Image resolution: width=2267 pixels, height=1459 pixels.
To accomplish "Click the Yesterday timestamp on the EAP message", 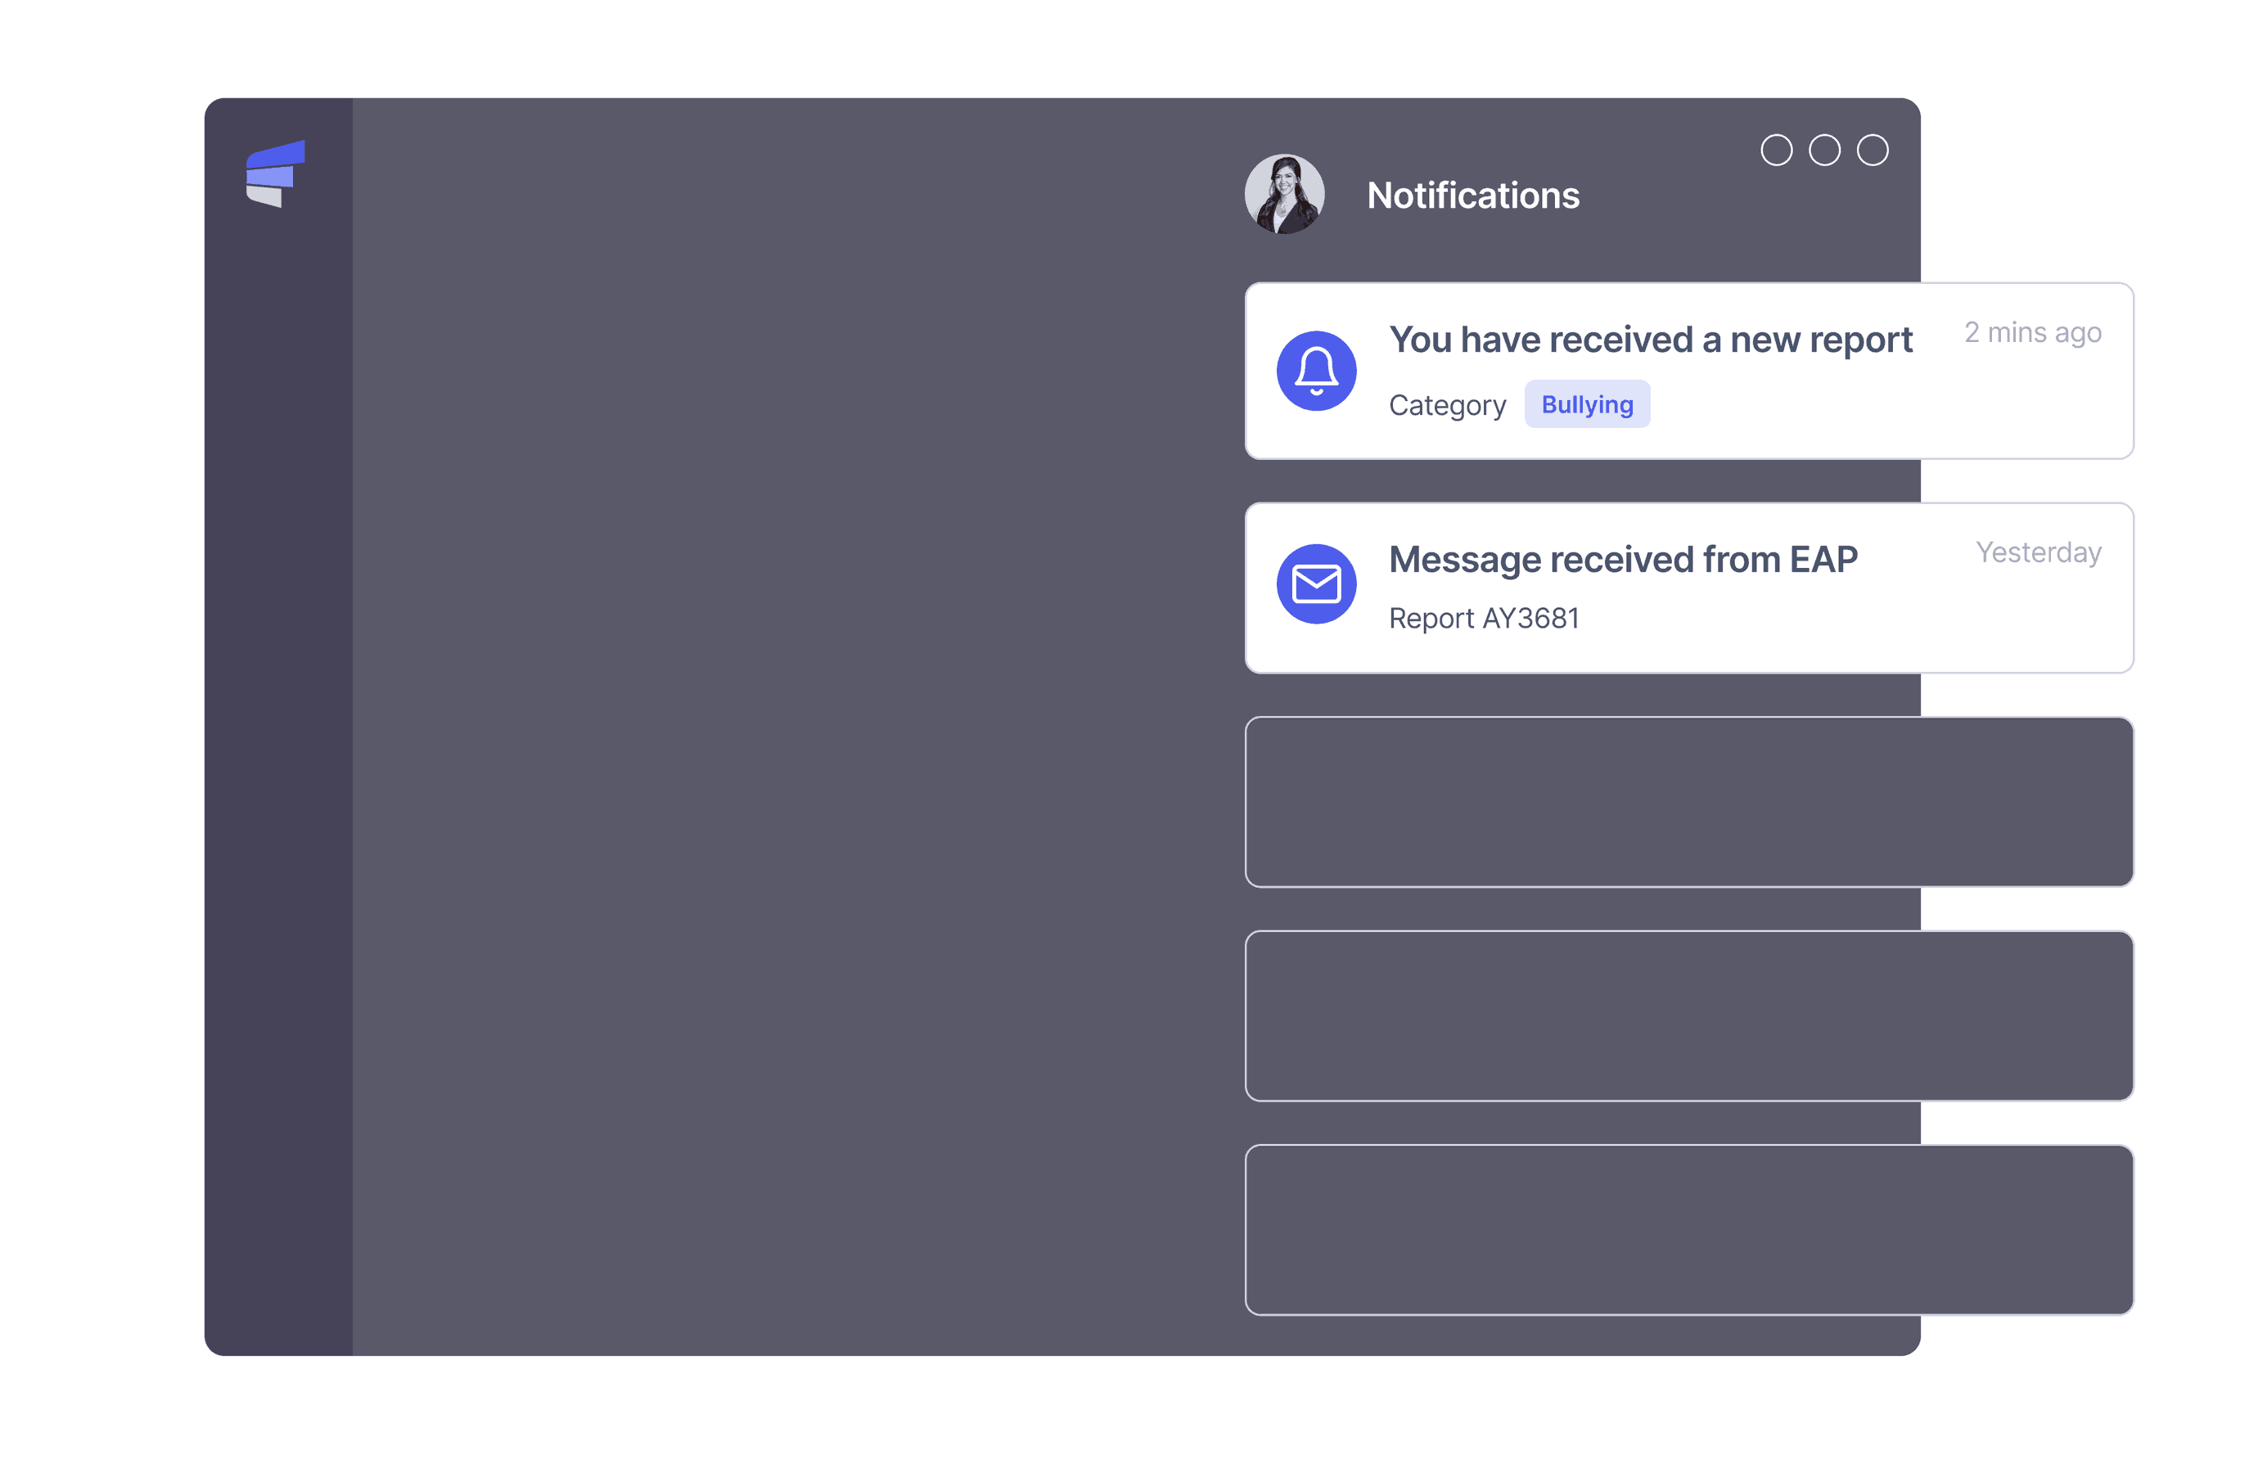I will point(2038,552).
